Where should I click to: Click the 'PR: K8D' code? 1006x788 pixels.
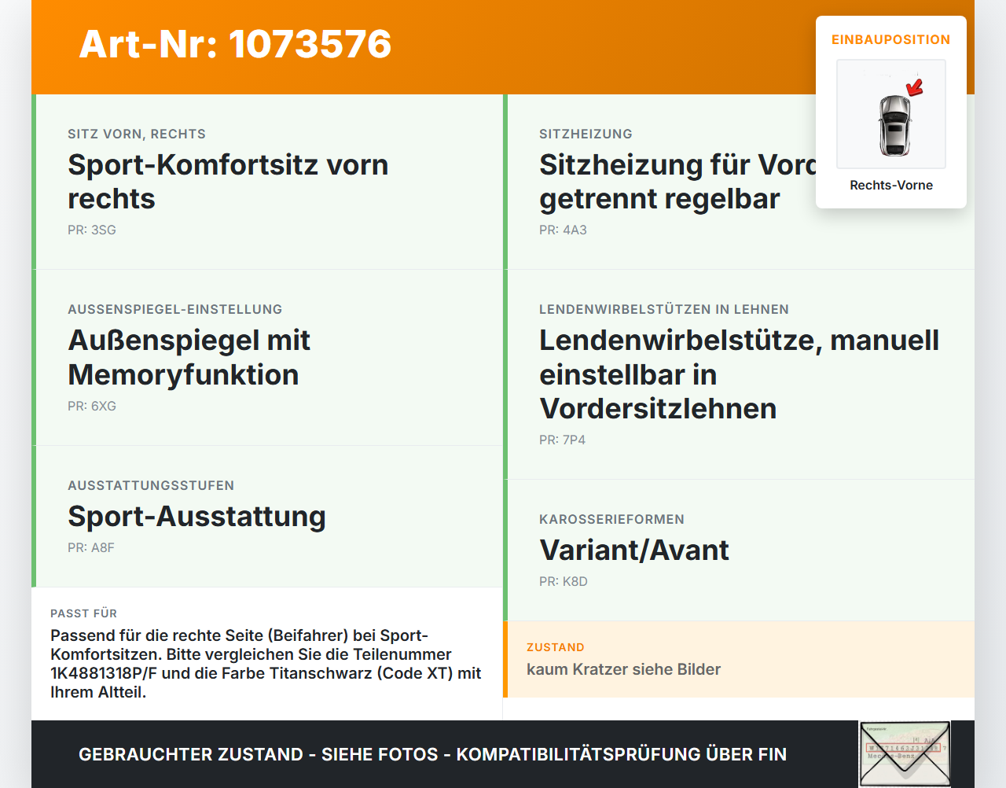[x=564, y=582]
